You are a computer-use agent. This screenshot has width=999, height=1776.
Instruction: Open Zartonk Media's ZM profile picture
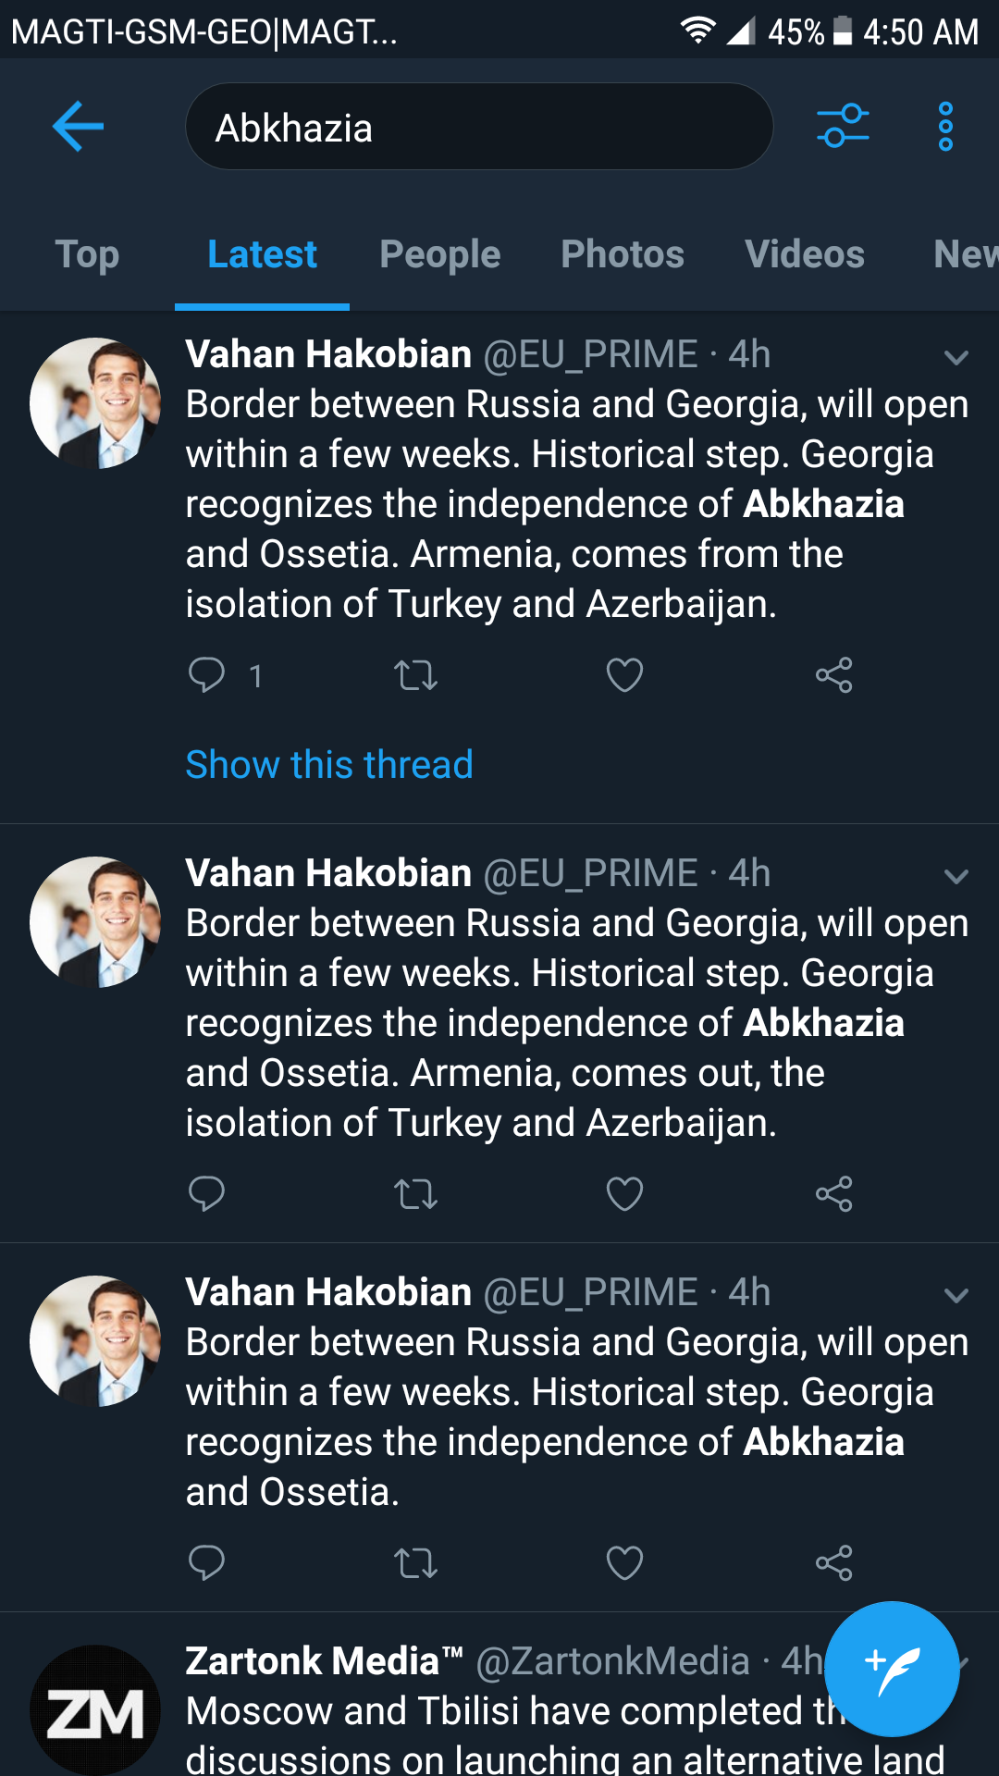coord(95,1709)
